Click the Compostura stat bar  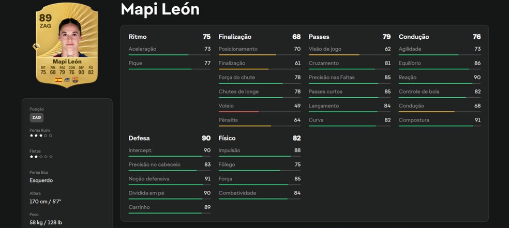pyautogui.click(x=439, y=126)
